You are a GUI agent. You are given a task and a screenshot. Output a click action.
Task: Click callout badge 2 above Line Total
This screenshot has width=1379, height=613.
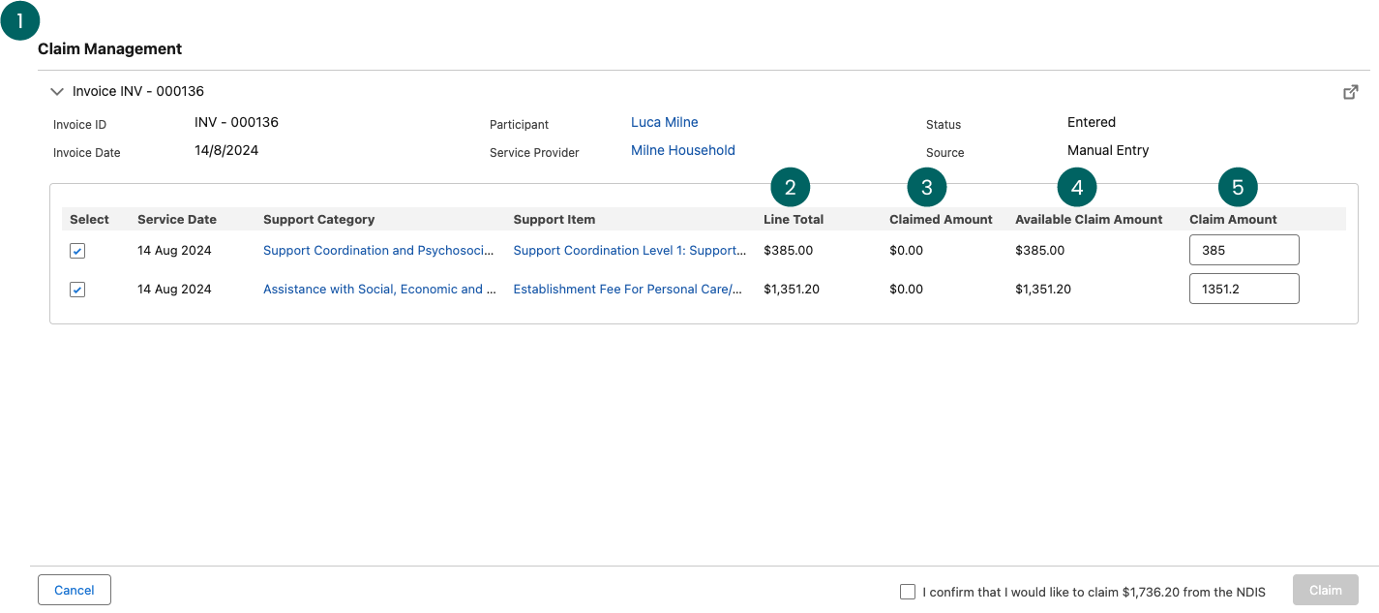coord(790,188)
